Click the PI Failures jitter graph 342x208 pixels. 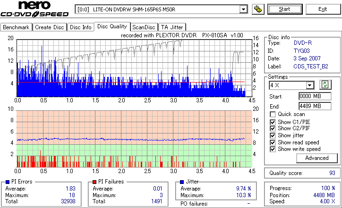(134, 139)
